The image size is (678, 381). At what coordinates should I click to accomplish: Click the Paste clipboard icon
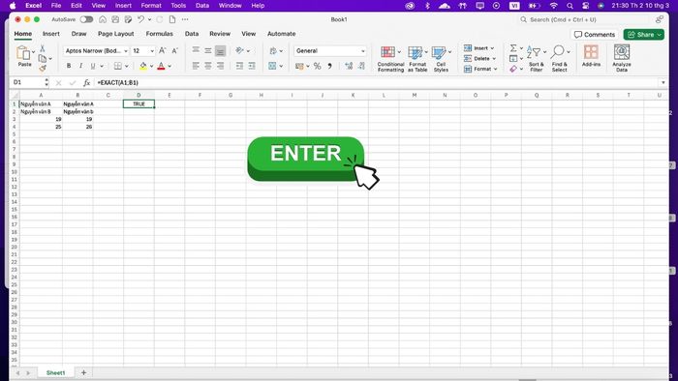23,52
